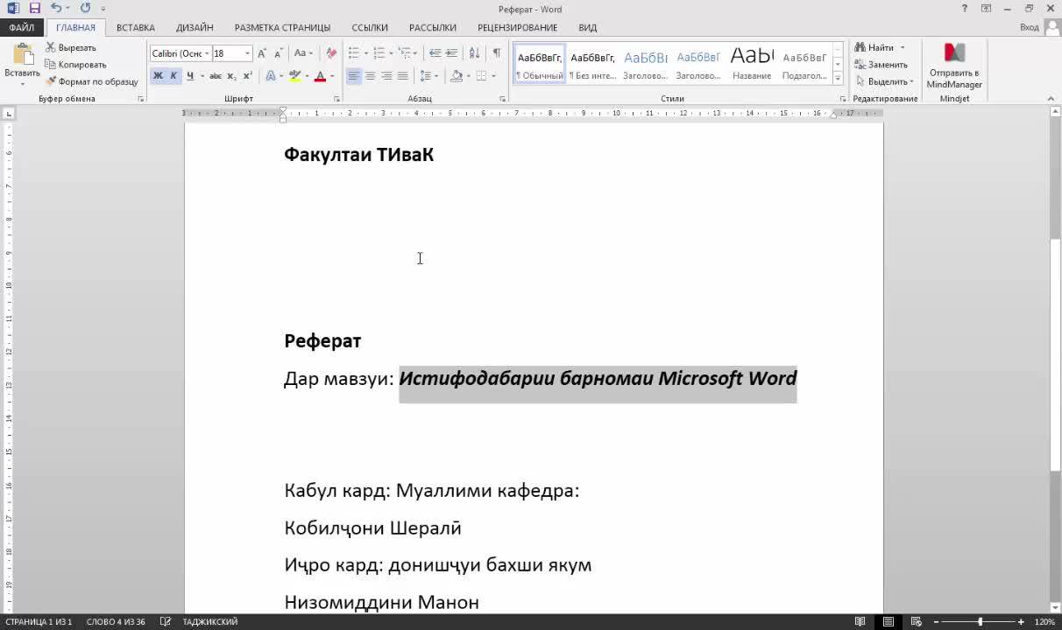The image size is (1062, 630).
Task: Click the ФАЙЛ button
Action: 22,27
